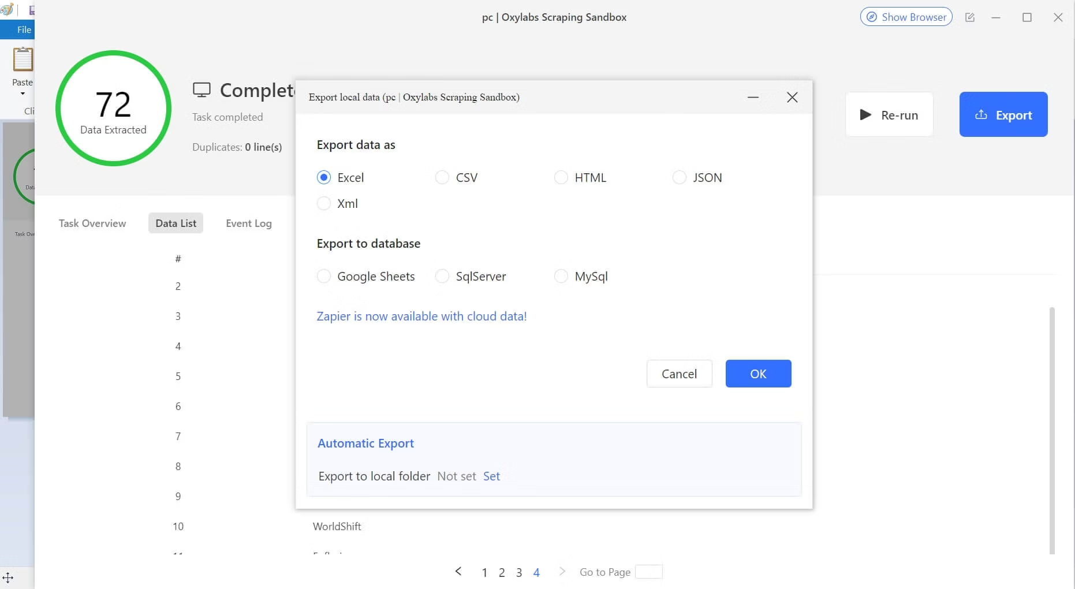Click the Show Browser compass button
Screen dimensions: 1075x589
pyautogui.click(x=906, y=17)
